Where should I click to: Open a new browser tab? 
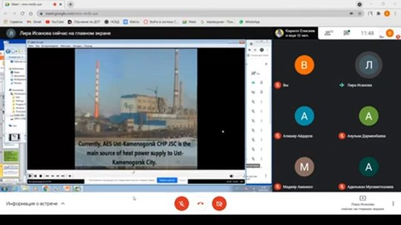pos(70,4)
